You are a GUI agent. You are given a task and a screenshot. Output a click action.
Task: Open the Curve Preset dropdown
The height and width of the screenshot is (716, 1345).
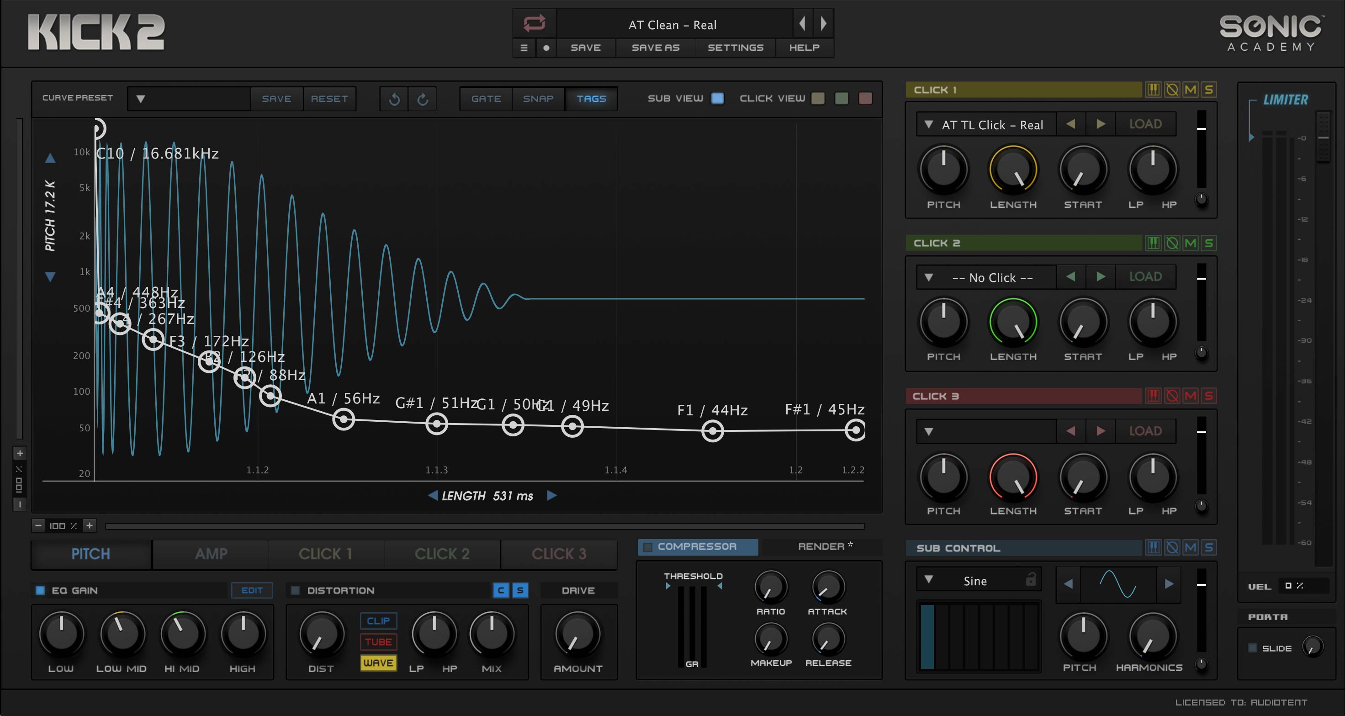[x=140, y=99]
